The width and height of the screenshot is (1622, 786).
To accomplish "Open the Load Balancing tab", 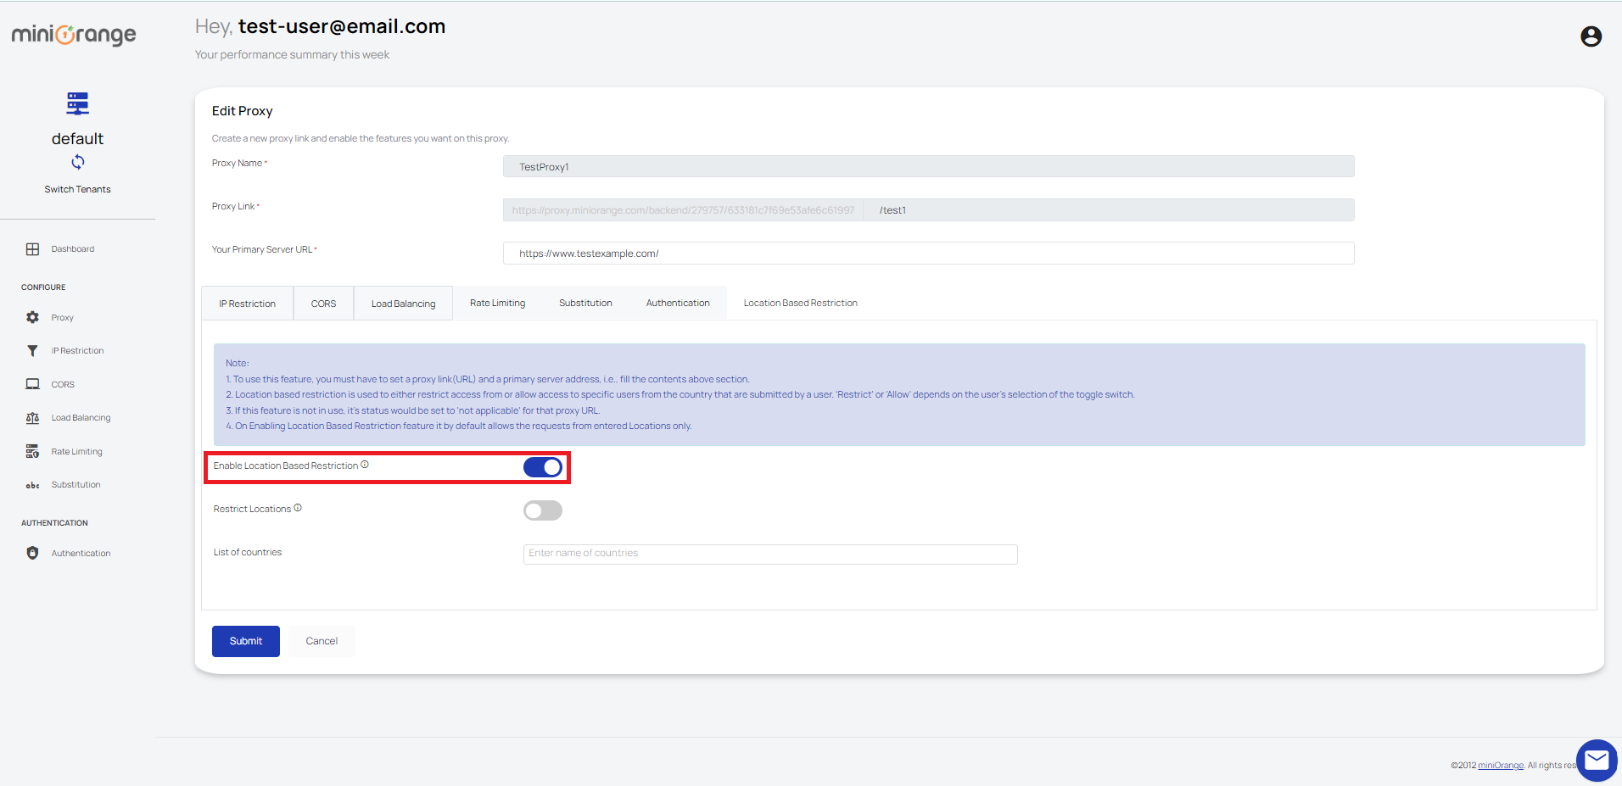I will [x=403, y=304].
